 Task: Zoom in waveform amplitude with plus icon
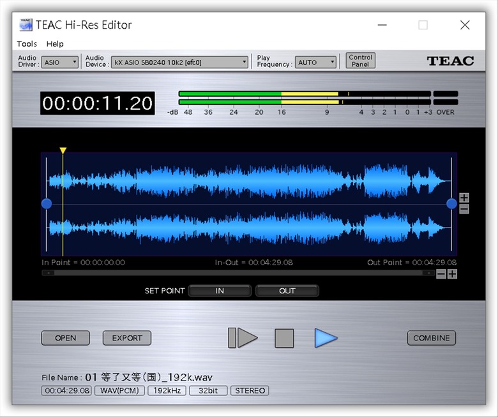click(x=464, y=198)
